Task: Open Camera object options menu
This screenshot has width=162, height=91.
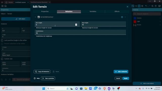Action: click(160, 18)
